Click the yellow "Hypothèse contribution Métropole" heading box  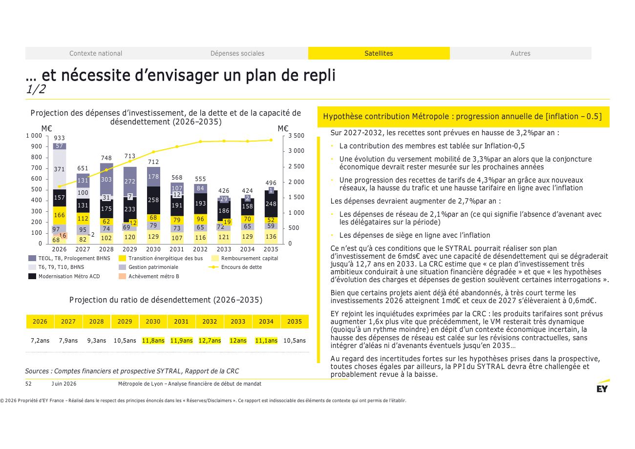tap(464, 117)
